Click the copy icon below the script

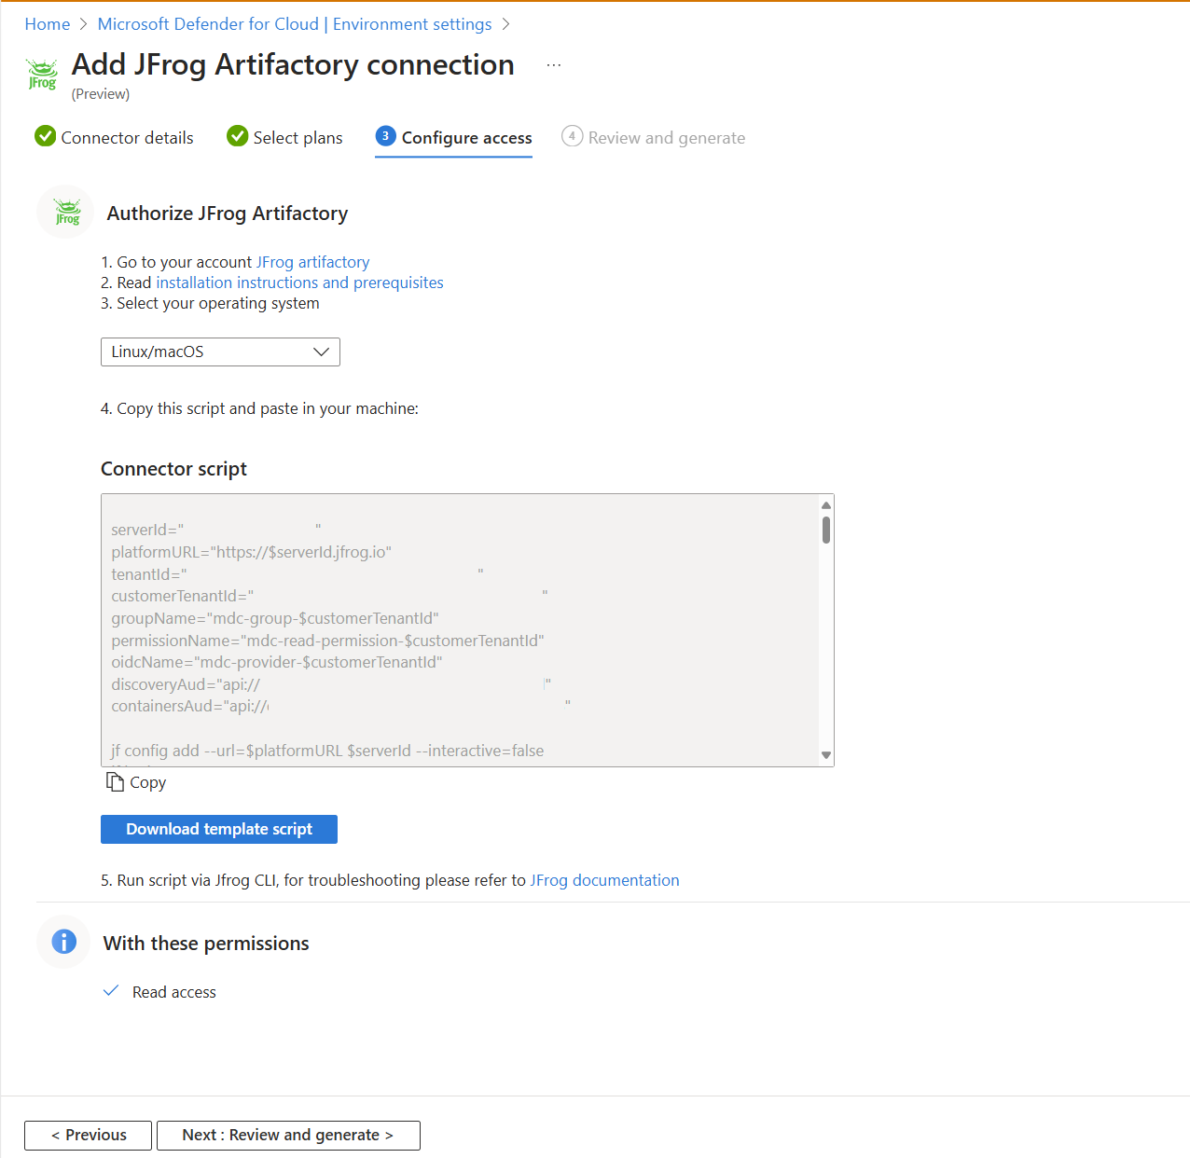point(115,782)
